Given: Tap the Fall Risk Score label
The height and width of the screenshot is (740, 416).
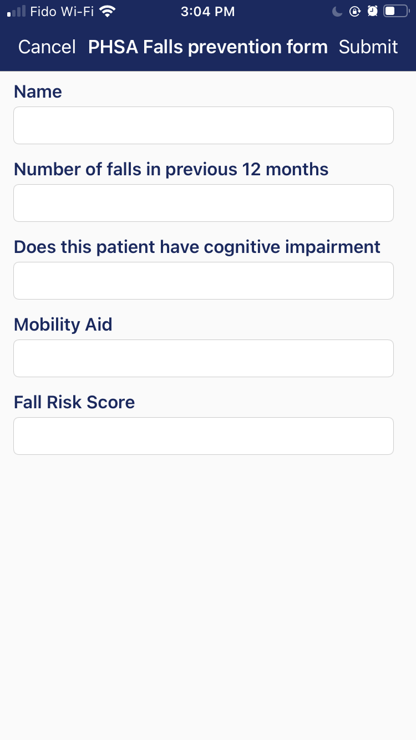Looking at the screenshot, I should [74, 402].
